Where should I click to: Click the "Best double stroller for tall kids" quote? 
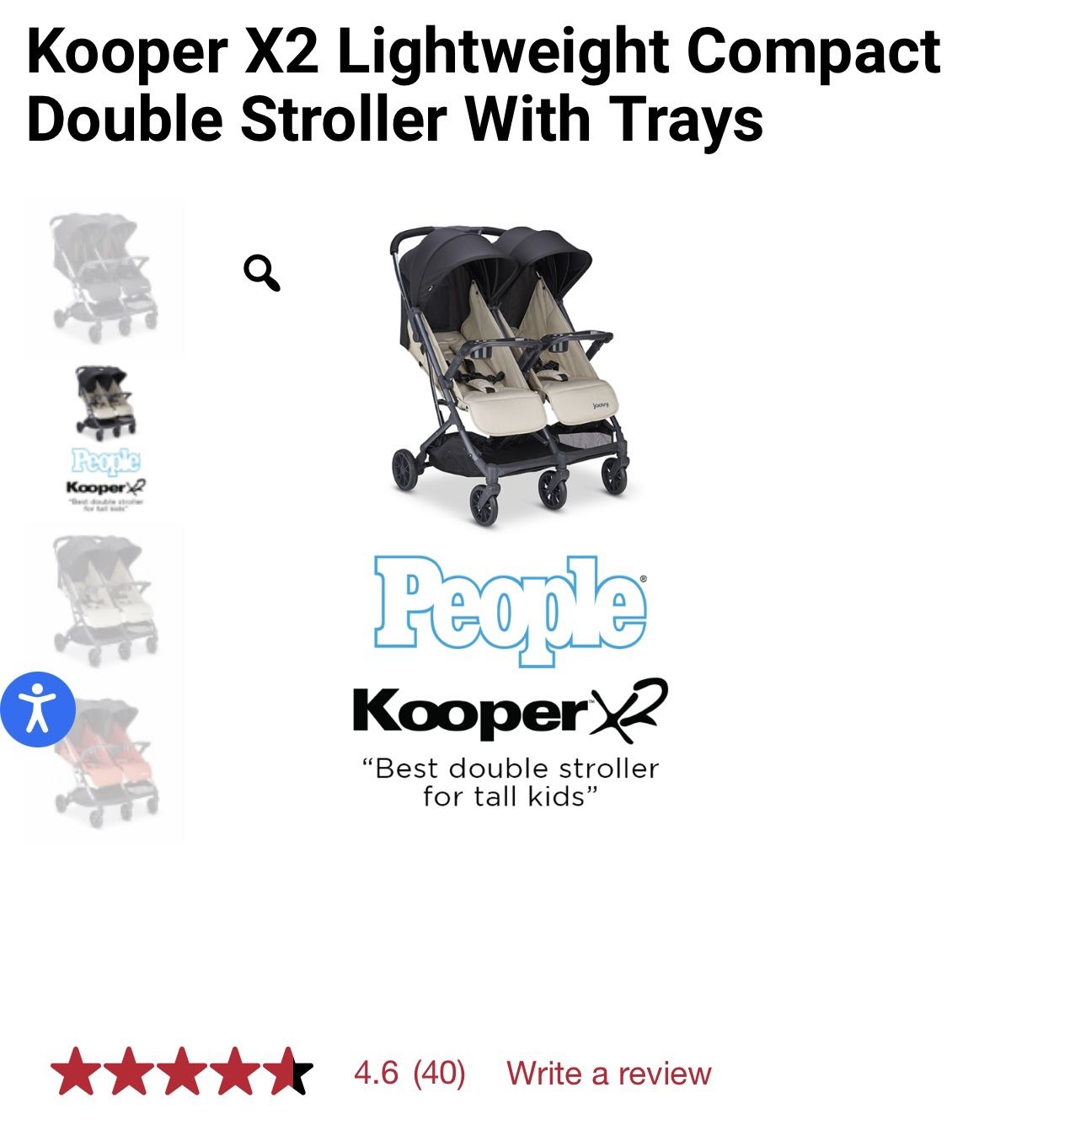click(511, 782)
